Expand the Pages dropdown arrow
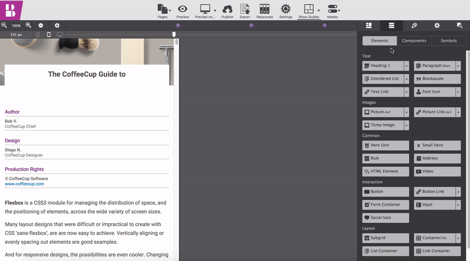 pyautogui.click(x=170, y=11)
